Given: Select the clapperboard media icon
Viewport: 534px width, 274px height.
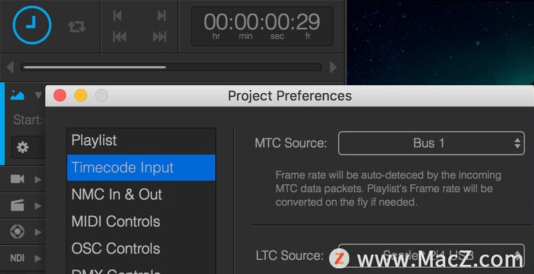Looking at the screenshot, I should [17, 205].
